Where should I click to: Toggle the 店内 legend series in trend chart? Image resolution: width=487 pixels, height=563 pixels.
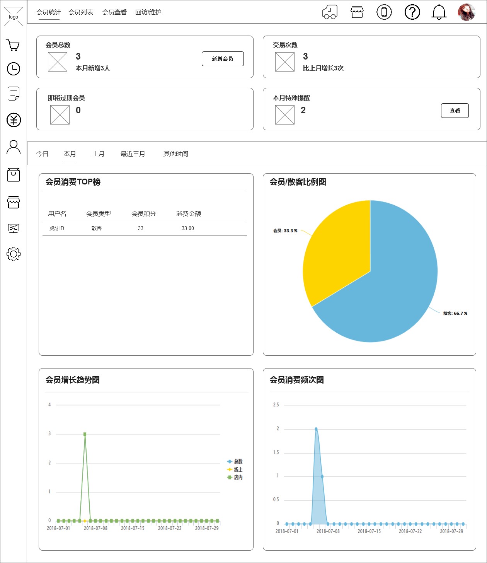pyautogui.click(x=235, y=478)
